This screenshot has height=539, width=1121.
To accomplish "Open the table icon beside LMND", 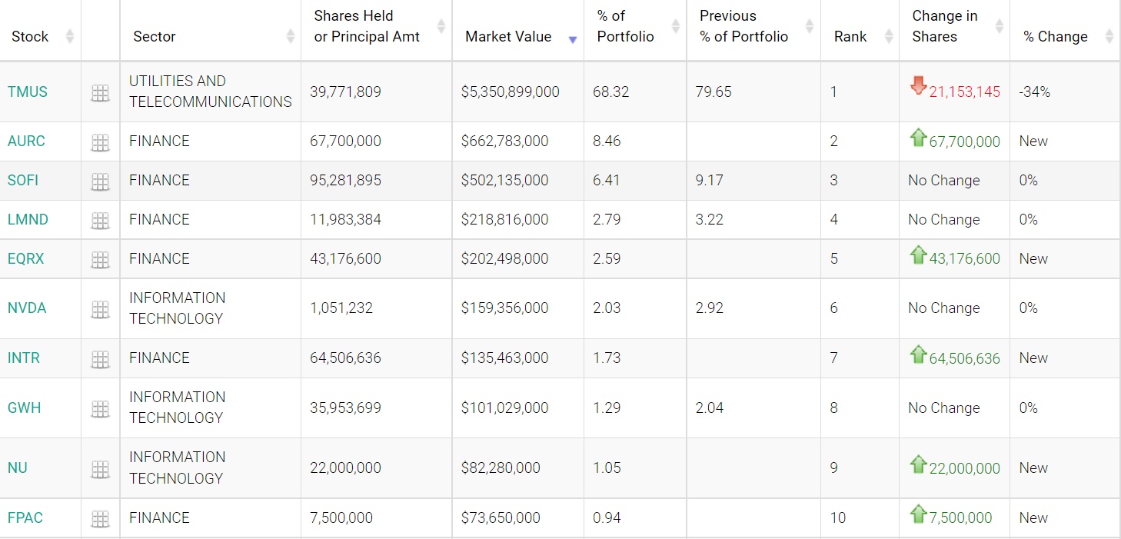I will [100, 221].
